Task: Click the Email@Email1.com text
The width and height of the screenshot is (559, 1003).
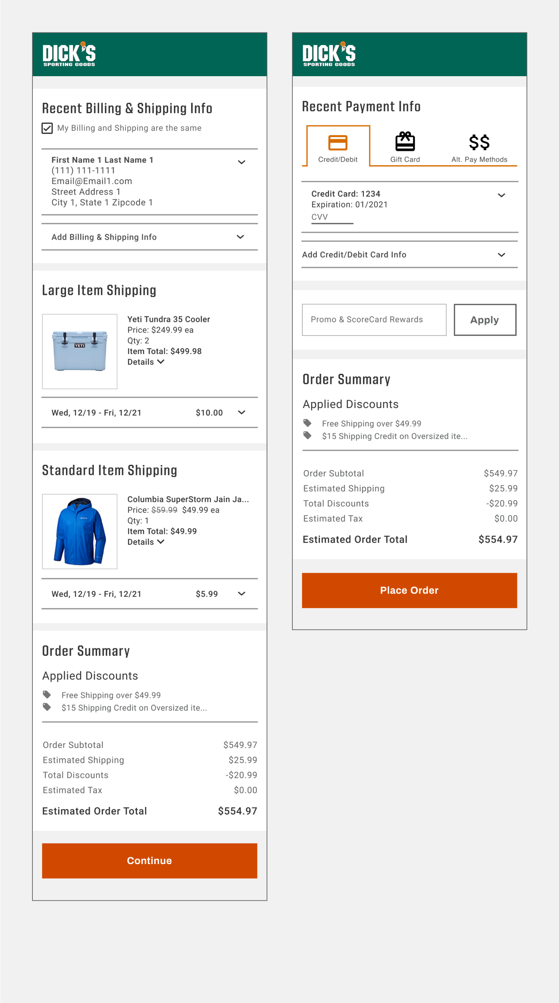Action: coord(92,181)
